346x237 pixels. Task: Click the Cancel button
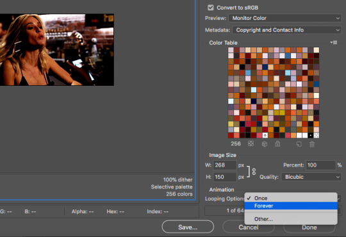pyautogui.click(x=249, y=227)
